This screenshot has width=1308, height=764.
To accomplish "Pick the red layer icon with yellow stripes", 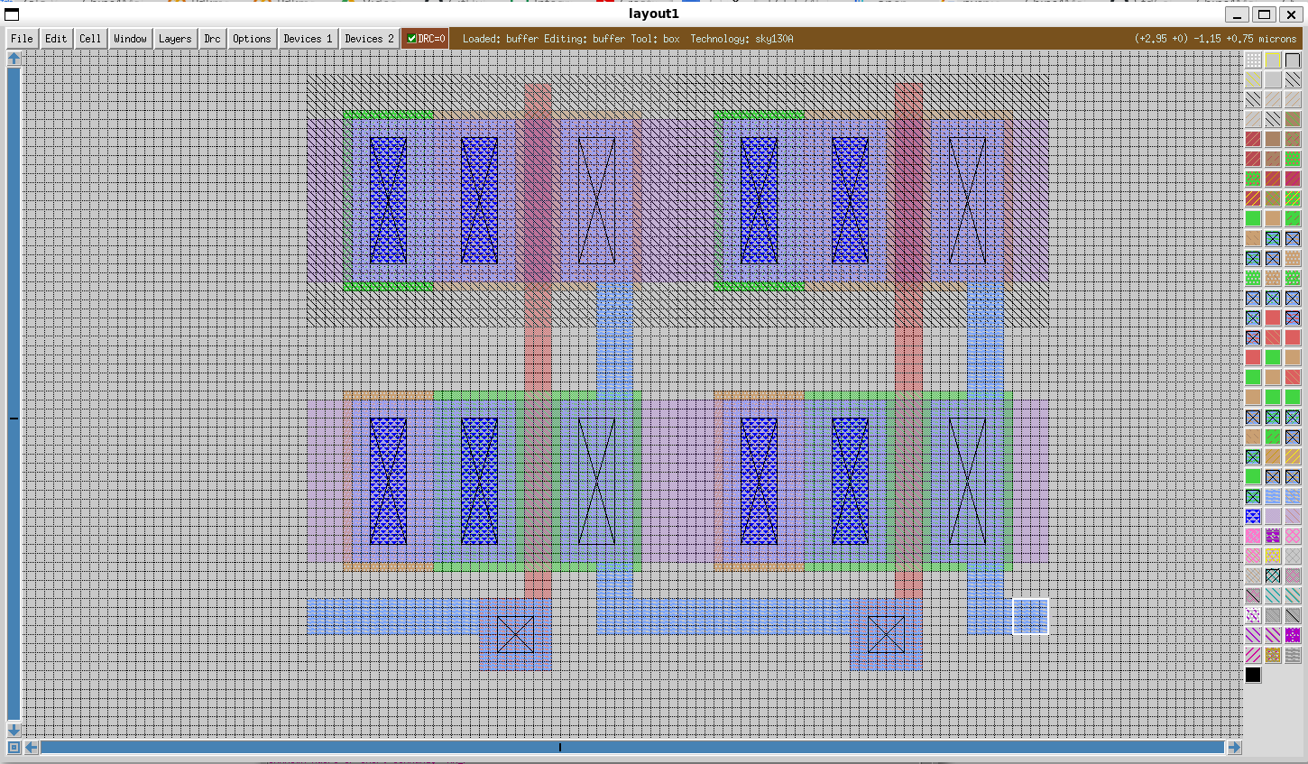I will coord(1253,198).
